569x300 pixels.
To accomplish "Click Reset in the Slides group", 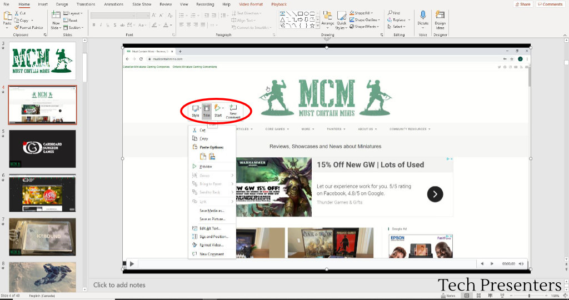I will coord(71,21).
